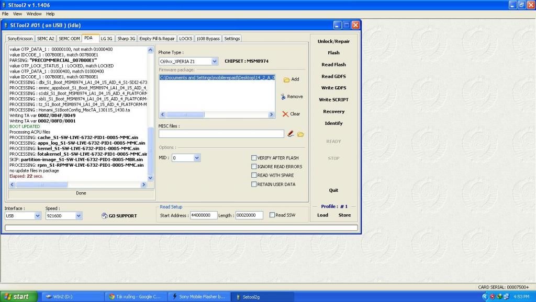536x302 pixels.
Task: Select the firmware package path entry
Action: pyautogui.click(x=217, y=78)
